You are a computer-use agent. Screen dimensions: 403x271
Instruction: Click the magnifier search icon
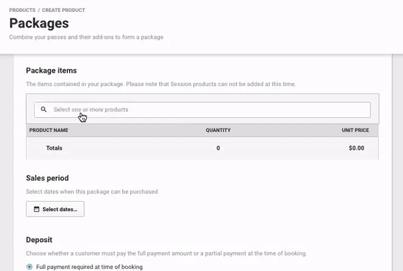coord(44,109)
